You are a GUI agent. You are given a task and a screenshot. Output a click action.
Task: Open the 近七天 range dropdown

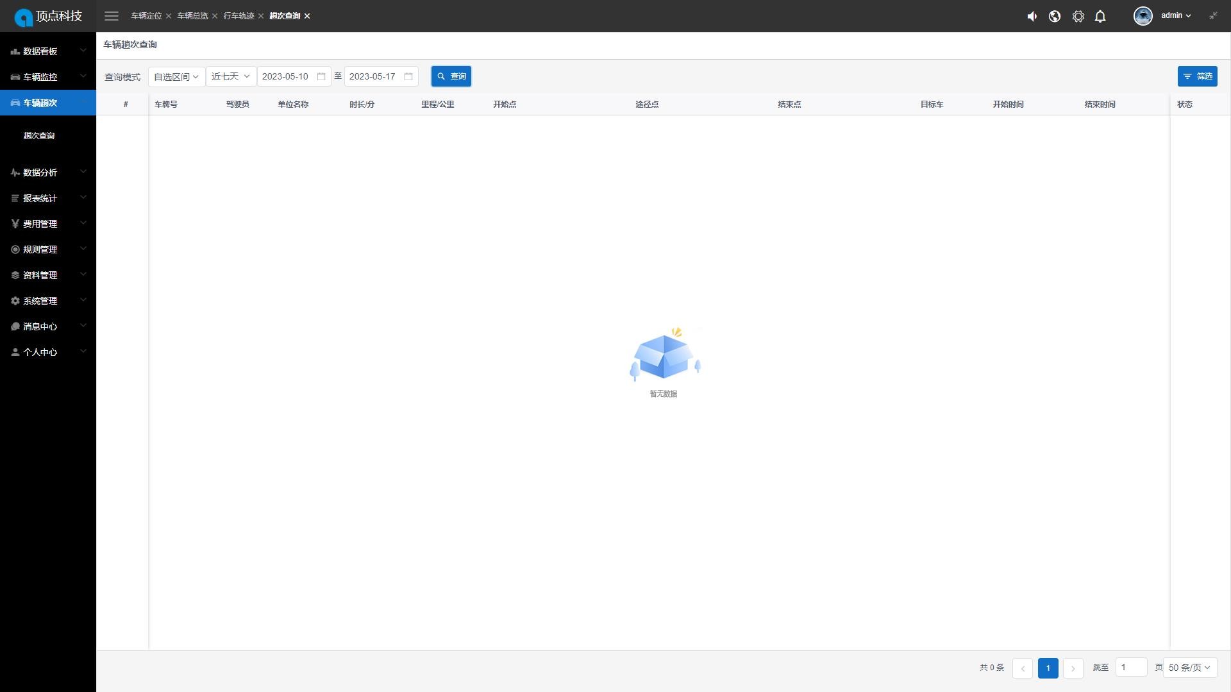click(x=231, y=76)
